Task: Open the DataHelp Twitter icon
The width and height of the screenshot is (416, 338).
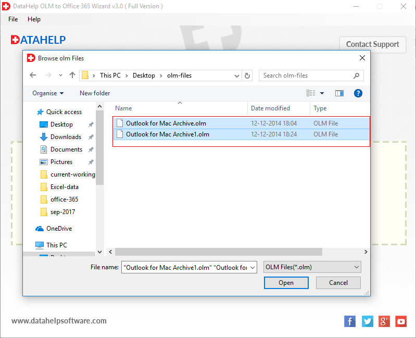Action: click(x=368, y=321)
